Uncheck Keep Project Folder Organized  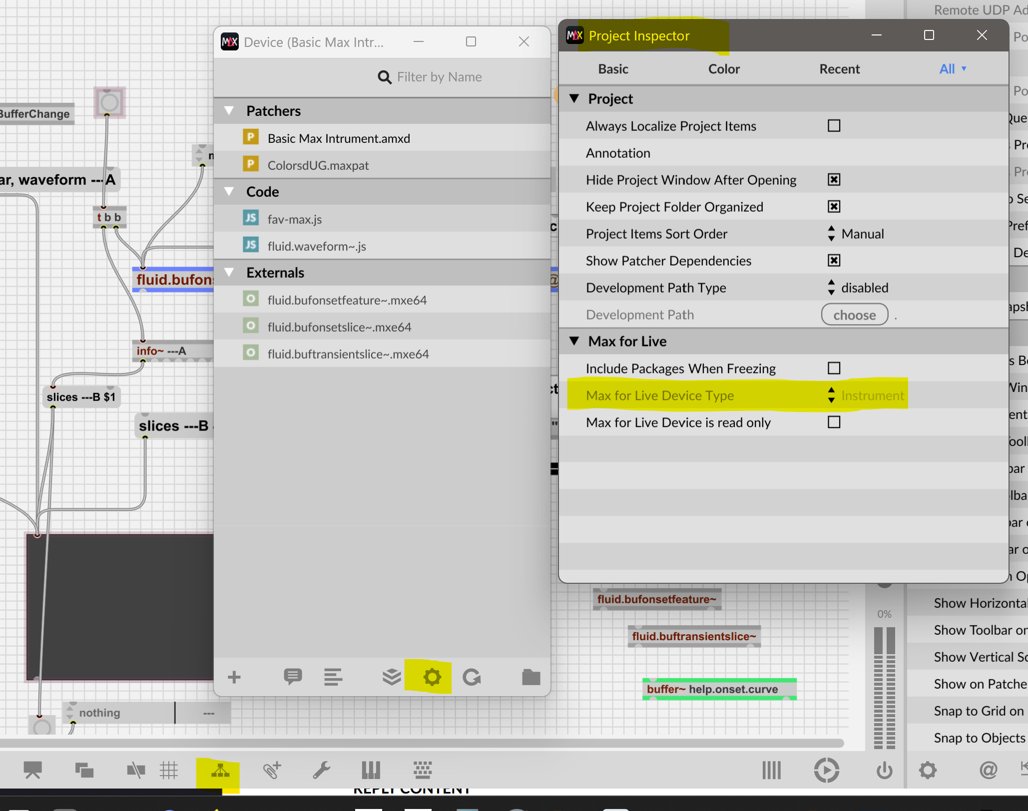tap(834, 206)
